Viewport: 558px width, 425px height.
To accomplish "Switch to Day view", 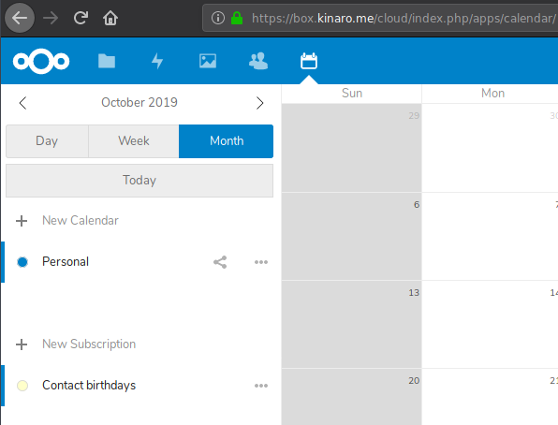I will tap(47, 141).
